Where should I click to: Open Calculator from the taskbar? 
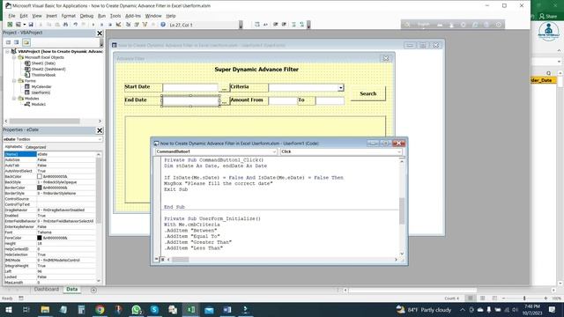[x=81, y=309]
